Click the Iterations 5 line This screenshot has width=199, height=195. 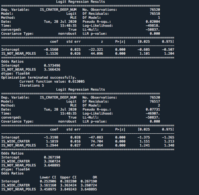(32, 86)
